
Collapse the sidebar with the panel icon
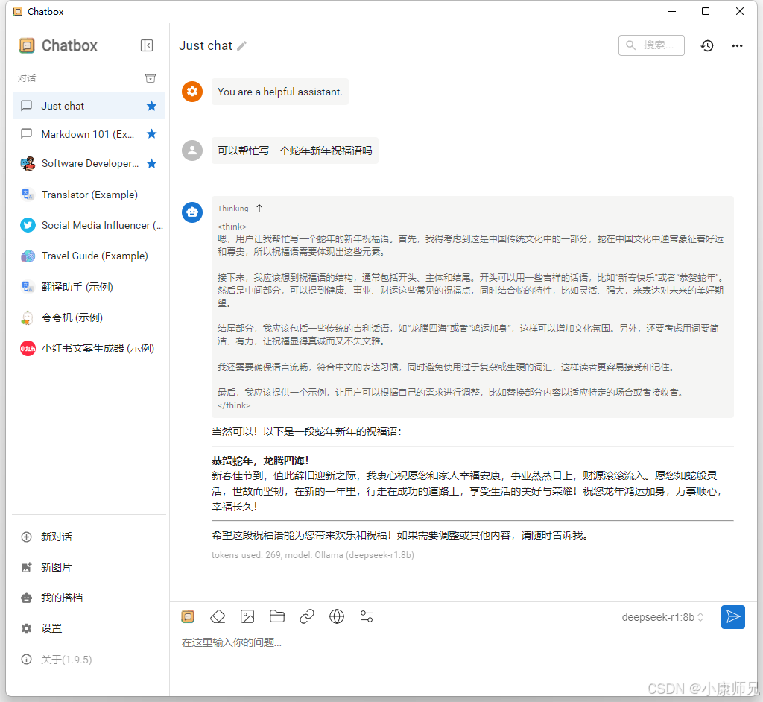pos(147,45)
